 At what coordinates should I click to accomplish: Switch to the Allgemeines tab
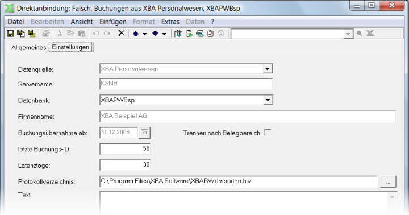pos(29,48)
